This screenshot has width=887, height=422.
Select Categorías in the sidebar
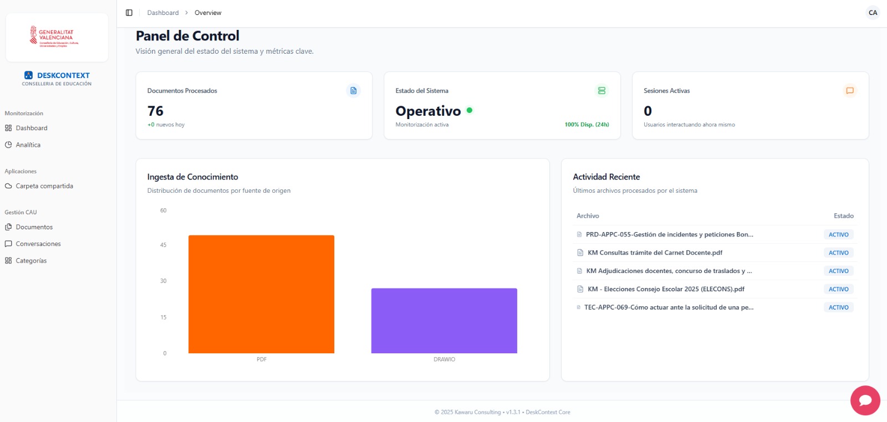pyautogui.click(x=31, y=261)
